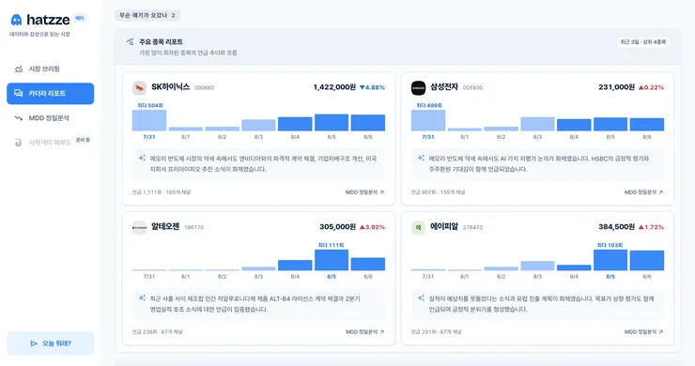
Task: Click the 최다 504회 peak label
Action: click(150, 105)
